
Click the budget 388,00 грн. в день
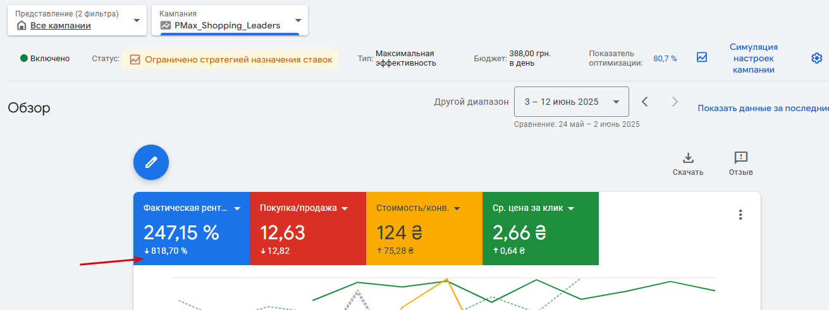[x=531, y=58]
